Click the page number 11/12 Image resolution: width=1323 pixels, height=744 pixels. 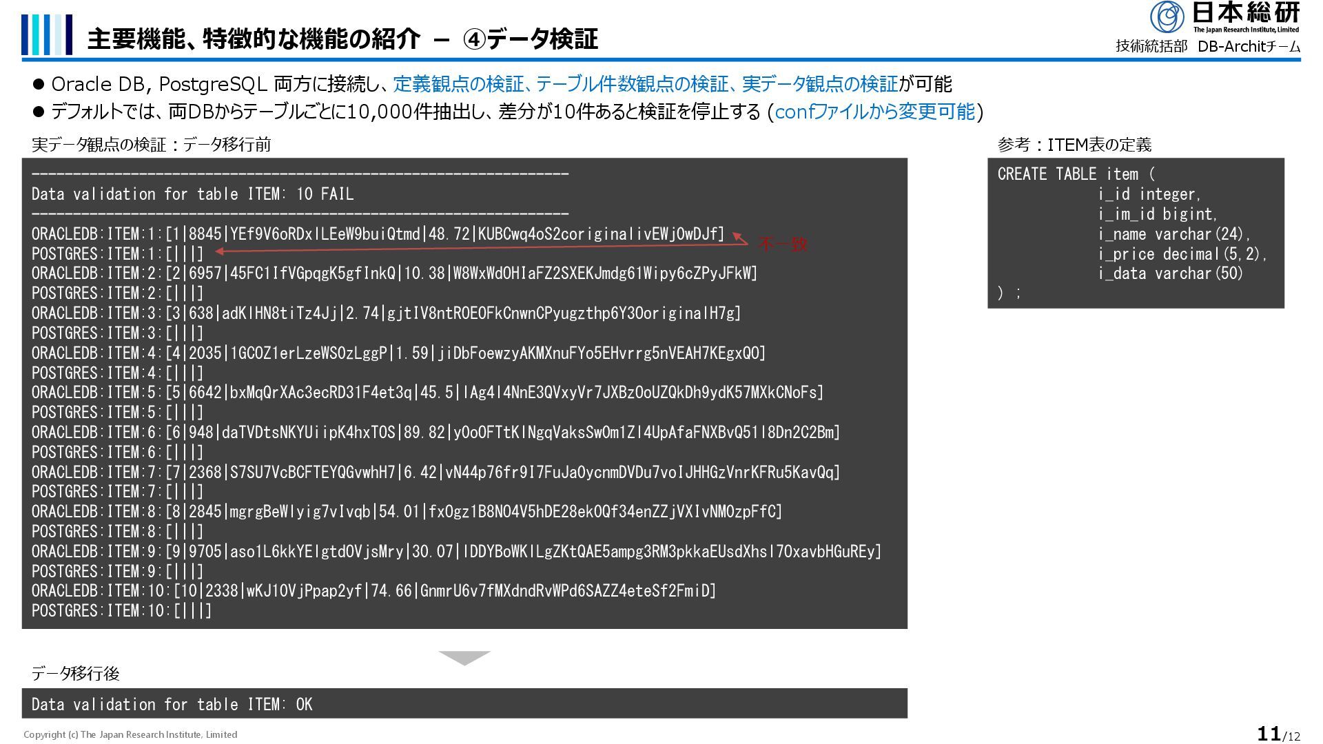(x=1278, y=734)
